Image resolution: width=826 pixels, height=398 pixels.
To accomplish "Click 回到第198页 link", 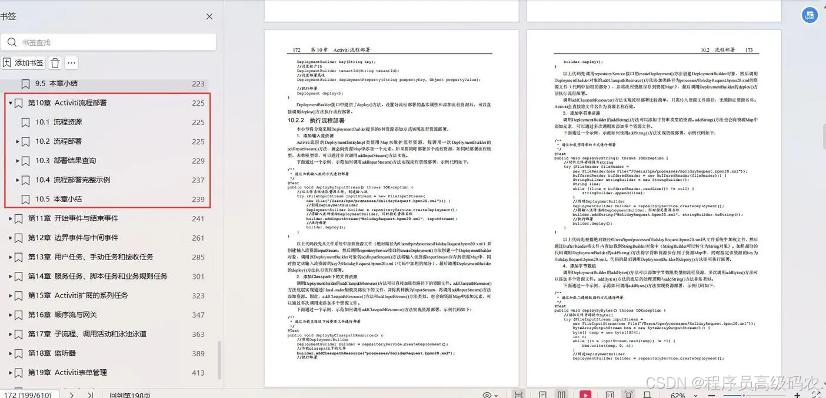I will pyautogui.click(x=130, y=395).
